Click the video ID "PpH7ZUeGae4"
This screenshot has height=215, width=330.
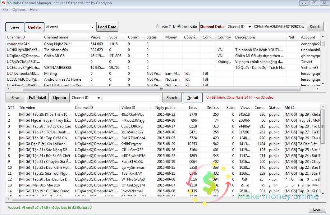133,138
